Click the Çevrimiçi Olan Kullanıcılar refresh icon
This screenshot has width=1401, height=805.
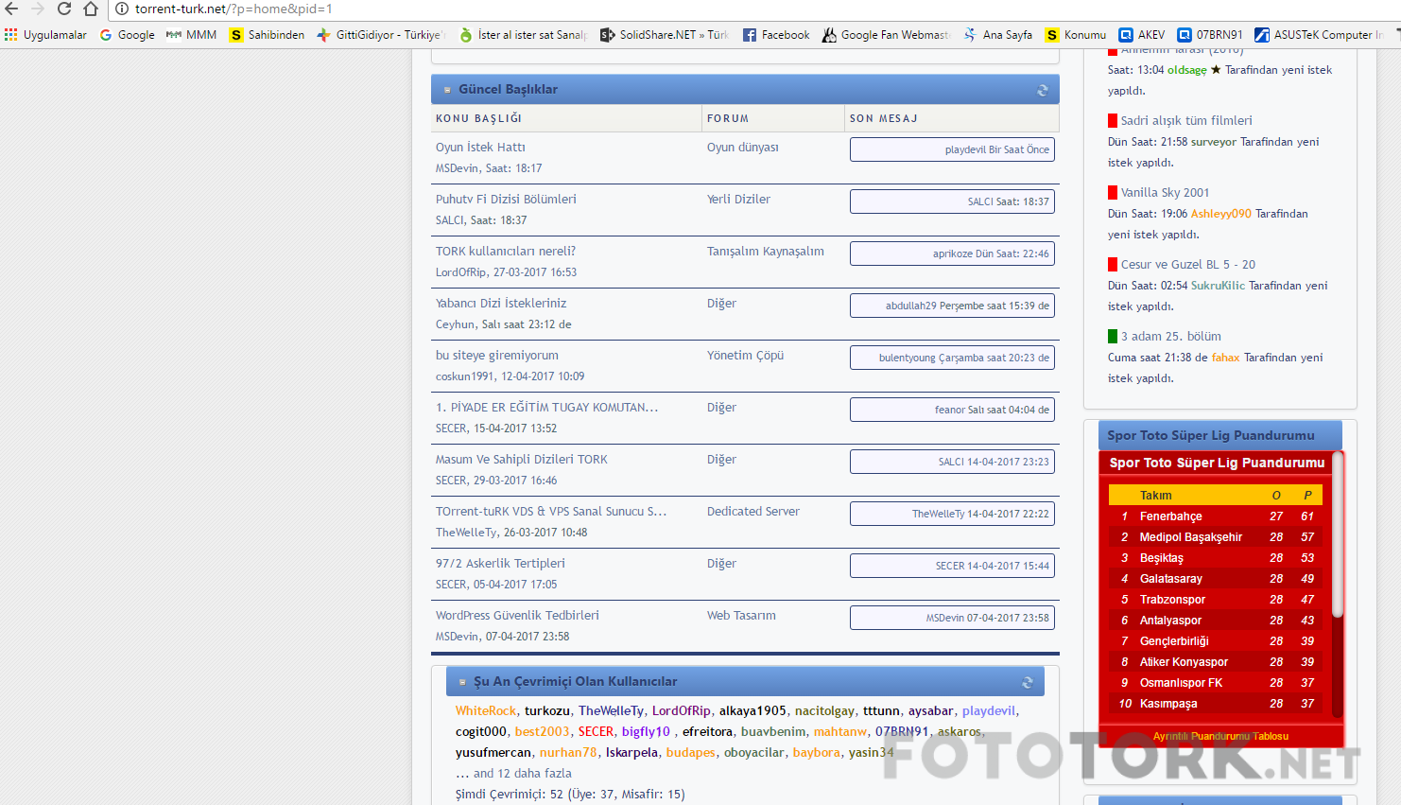click(x=1028, y=682)
